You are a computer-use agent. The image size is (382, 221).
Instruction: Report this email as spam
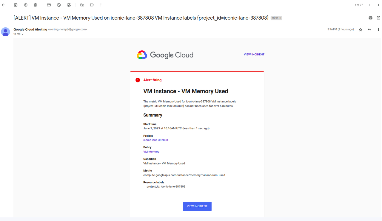point(26,5)
